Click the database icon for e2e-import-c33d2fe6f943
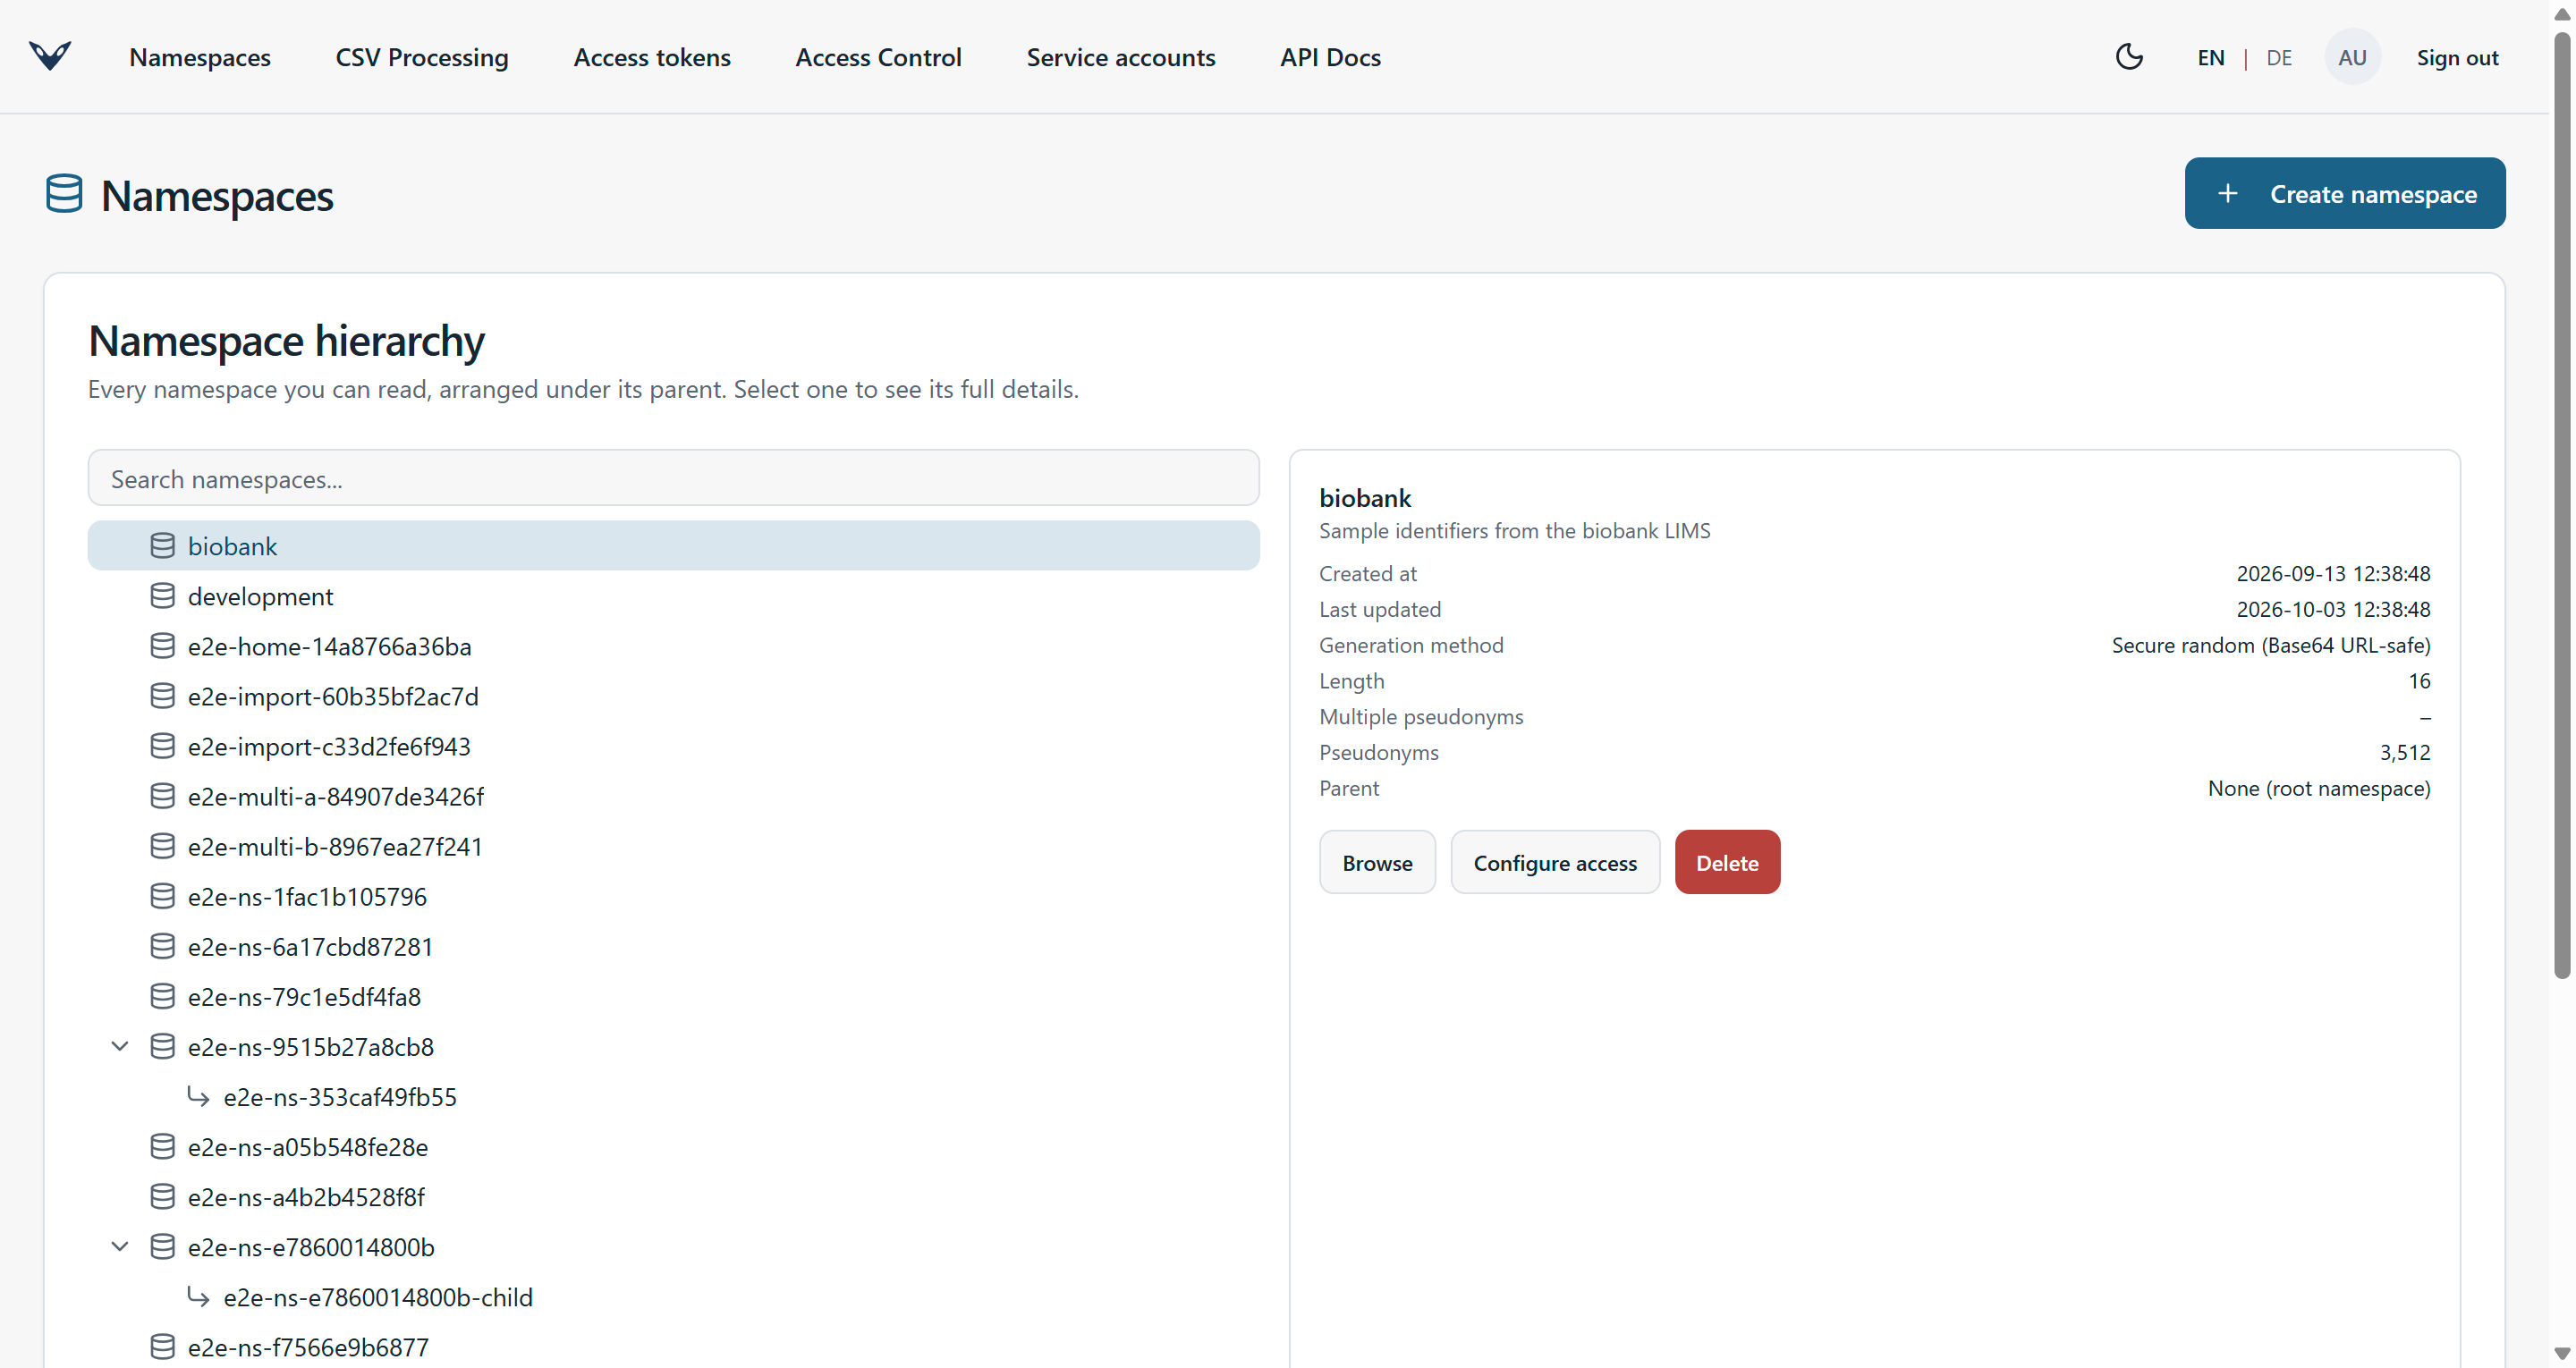The height and width of the screenshot is (1368, 2576). click(x=162, y=745)
